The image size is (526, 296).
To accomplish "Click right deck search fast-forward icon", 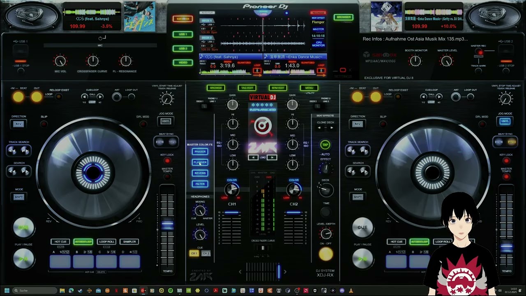I will [364, 171].
